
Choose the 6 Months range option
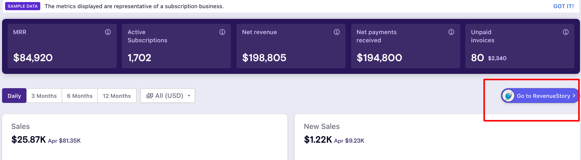coord(80,96)
